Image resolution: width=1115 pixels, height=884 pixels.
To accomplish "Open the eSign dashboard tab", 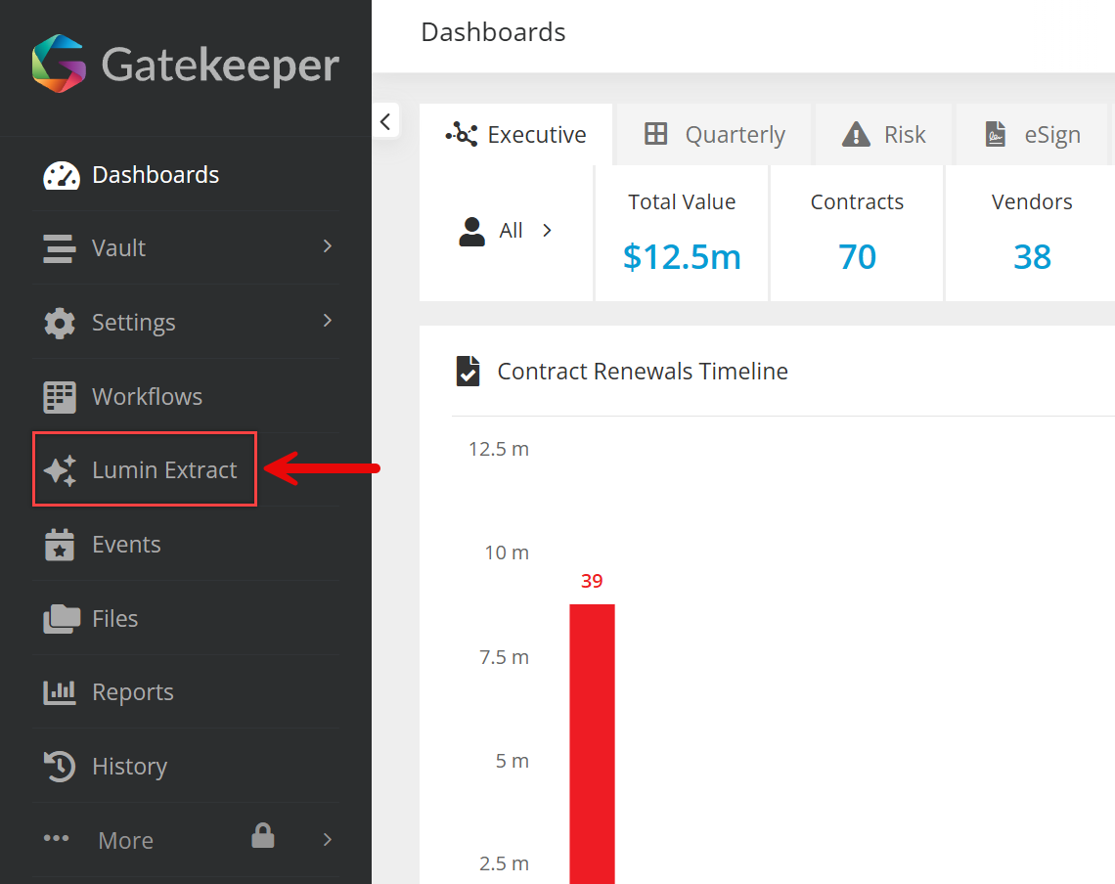I will (1033, 135).
